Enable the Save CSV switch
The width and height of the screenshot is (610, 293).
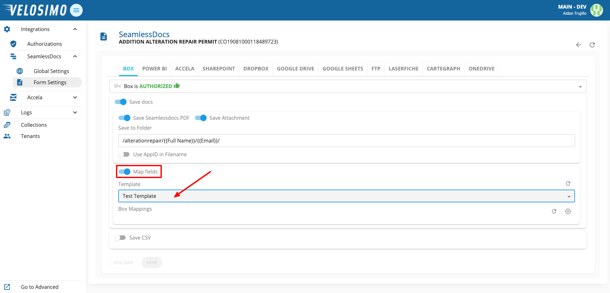120,238
